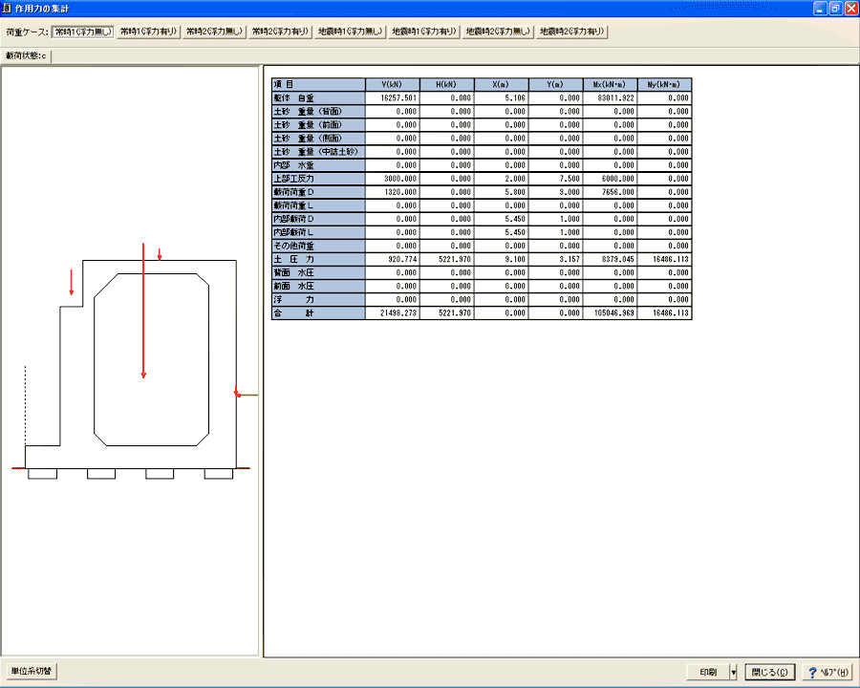The height and width of the screenshot is (688, 860).
Task: Select the 上部工反力 row label
Action: pyautogui.click(x=318, y=179)
